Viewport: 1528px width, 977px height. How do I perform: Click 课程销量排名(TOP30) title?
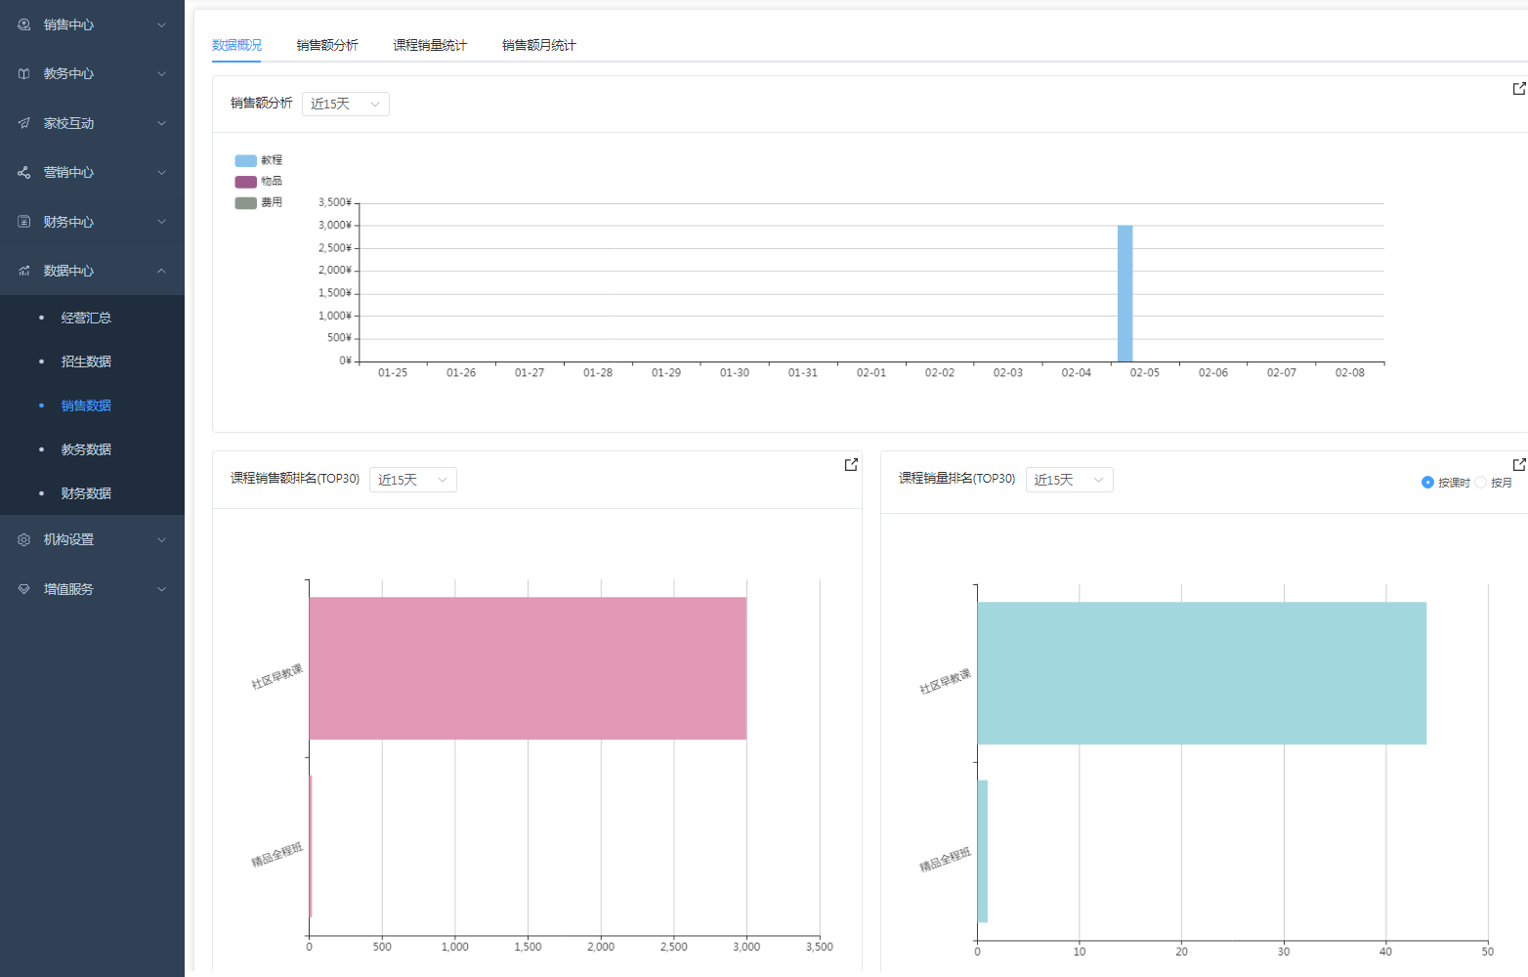tap(957, 479)
